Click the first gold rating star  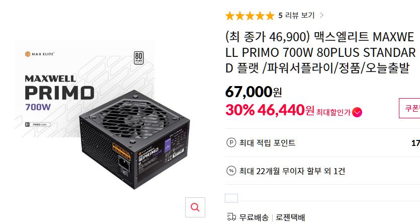tap(230, 16)
